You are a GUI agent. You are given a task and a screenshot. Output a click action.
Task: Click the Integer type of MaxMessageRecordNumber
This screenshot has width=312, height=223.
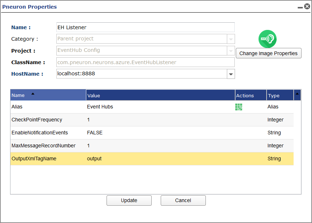pyautogui.click(x=276, y=146)
